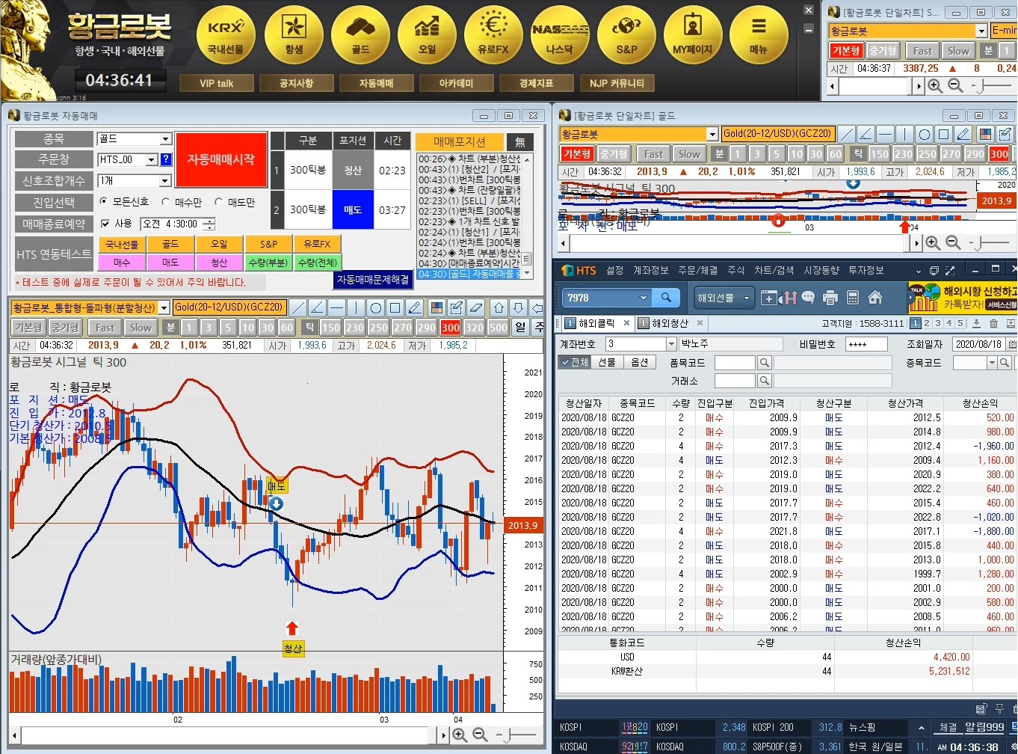Open the 오일 round gold button

tap(427, 36)
